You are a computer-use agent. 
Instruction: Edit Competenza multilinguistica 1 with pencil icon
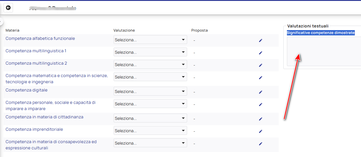[260, 53]
